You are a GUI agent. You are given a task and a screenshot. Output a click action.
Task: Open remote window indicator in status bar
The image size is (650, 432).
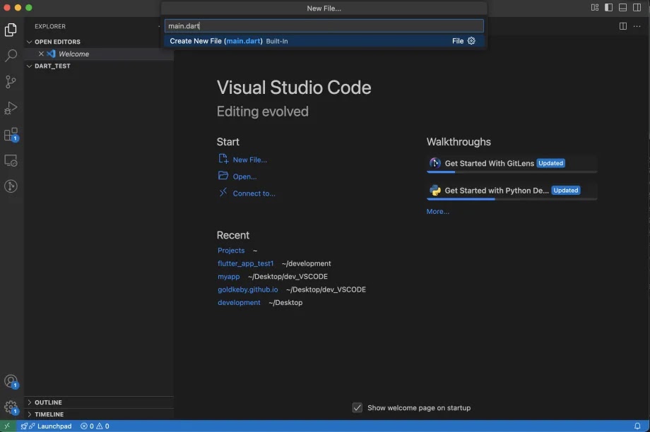click(x=8, y=426)
